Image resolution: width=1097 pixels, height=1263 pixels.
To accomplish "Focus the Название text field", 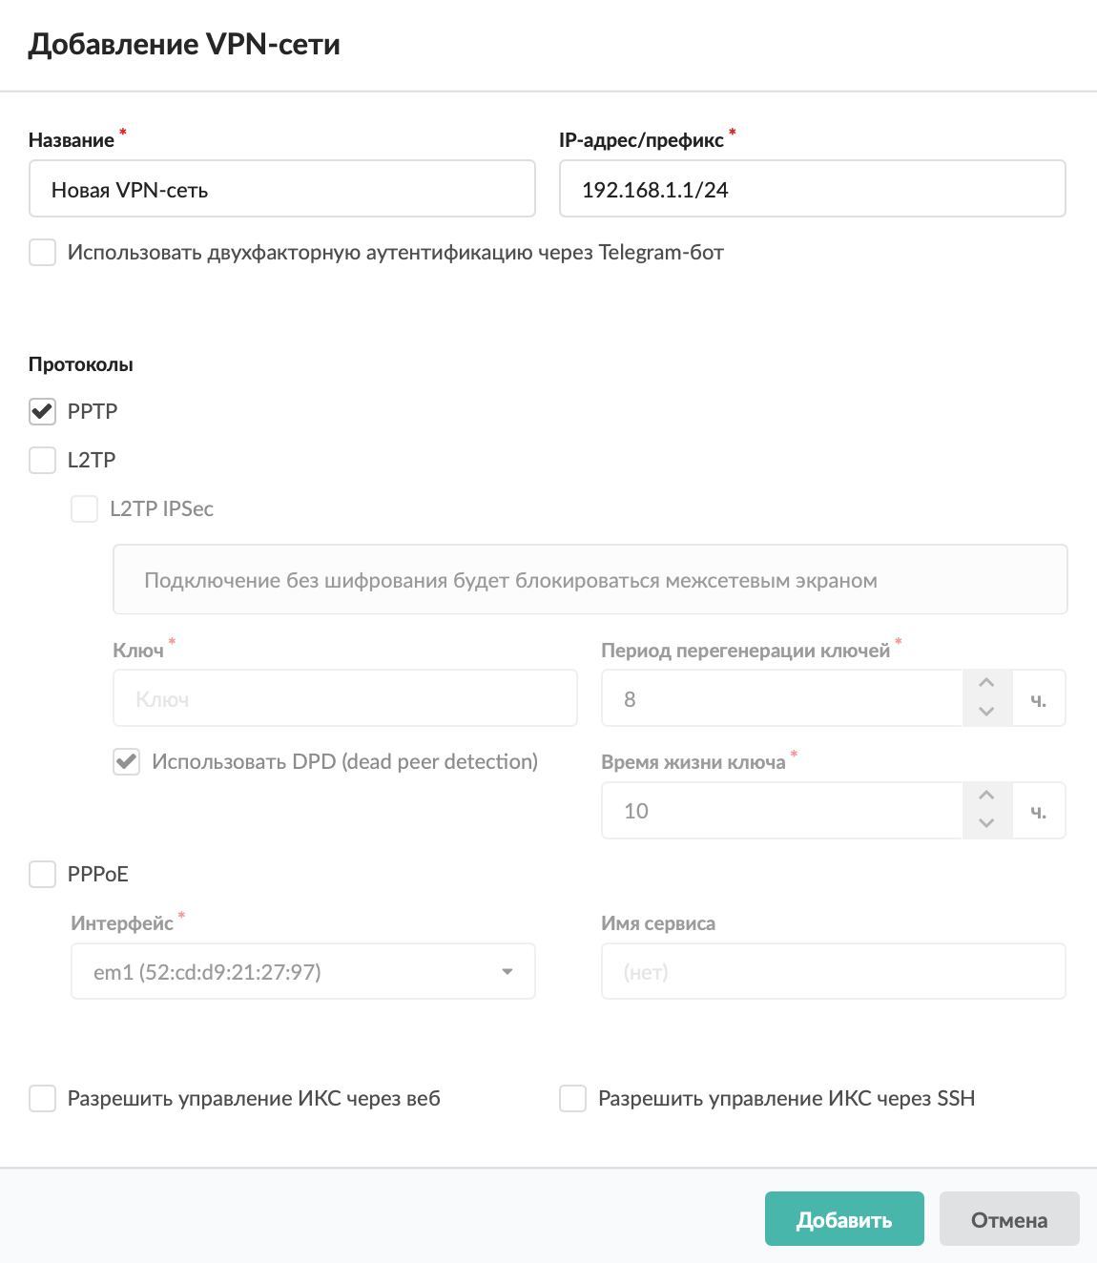I will tap(281, 189).
